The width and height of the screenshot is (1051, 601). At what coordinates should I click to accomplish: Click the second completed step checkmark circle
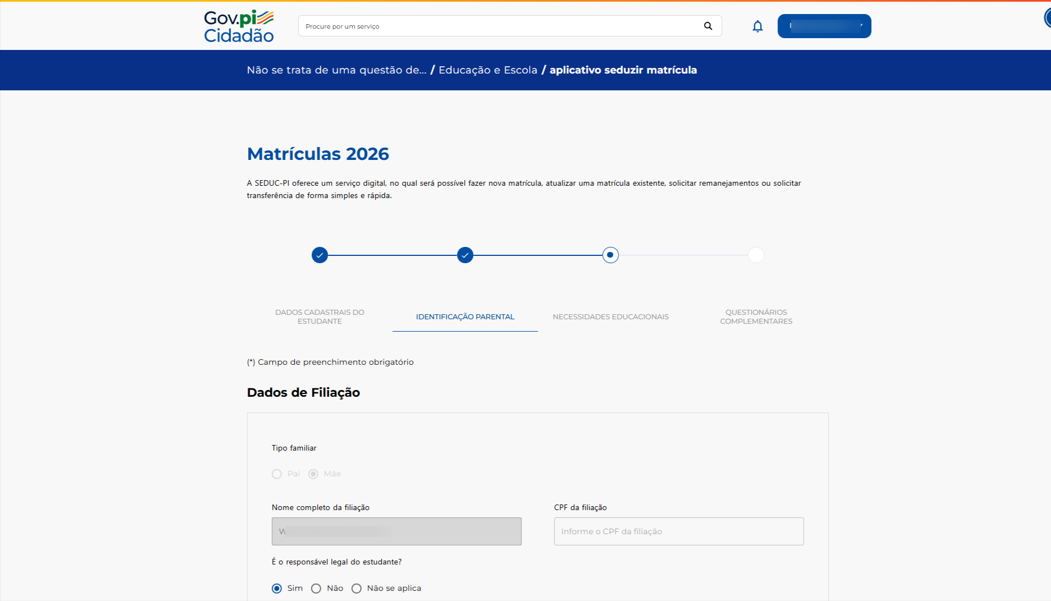tap(465, 255)
